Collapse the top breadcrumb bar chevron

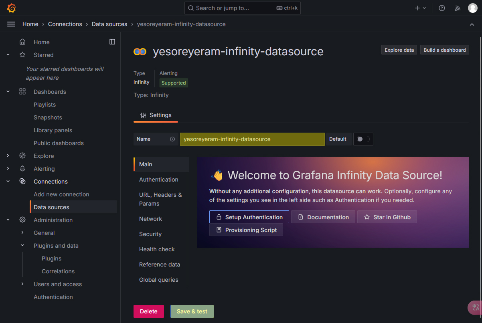(x=472, y=24)
